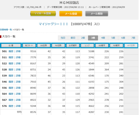This screenshot has height=115, width=139.
Task: Click average range value 4287
Action: pyautogui.click(x=91, y=112)
